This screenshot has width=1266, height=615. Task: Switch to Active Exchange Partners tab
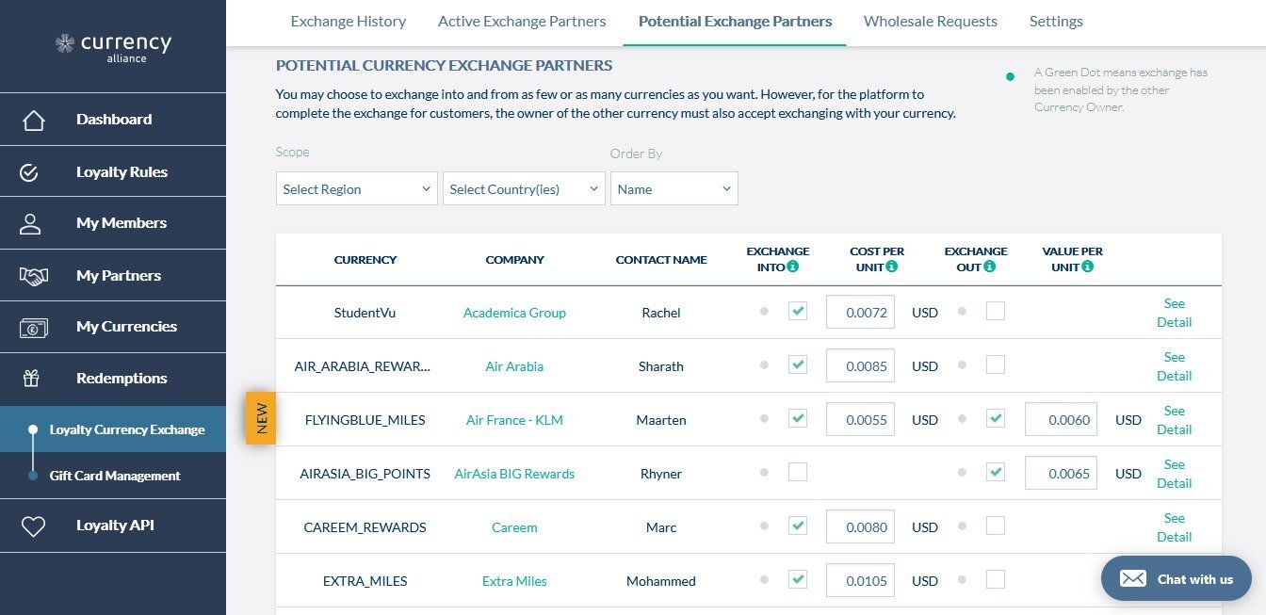point(522,21)
